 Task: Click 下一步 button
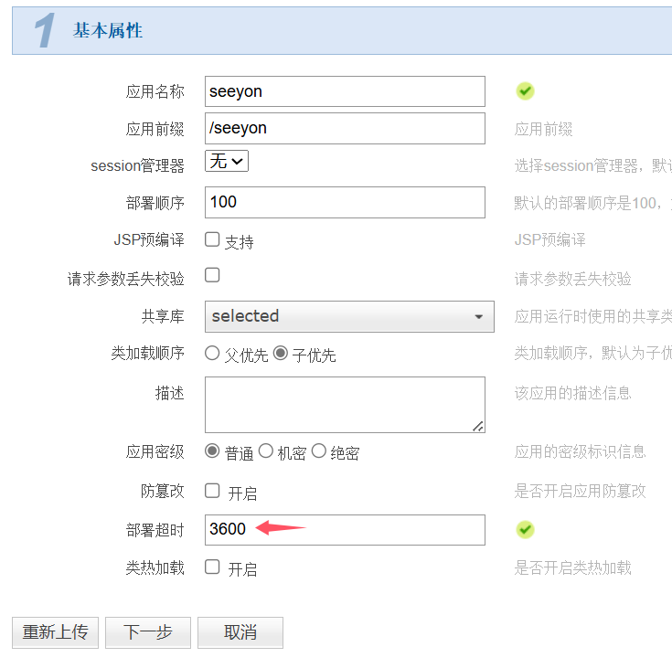point(148,632)
